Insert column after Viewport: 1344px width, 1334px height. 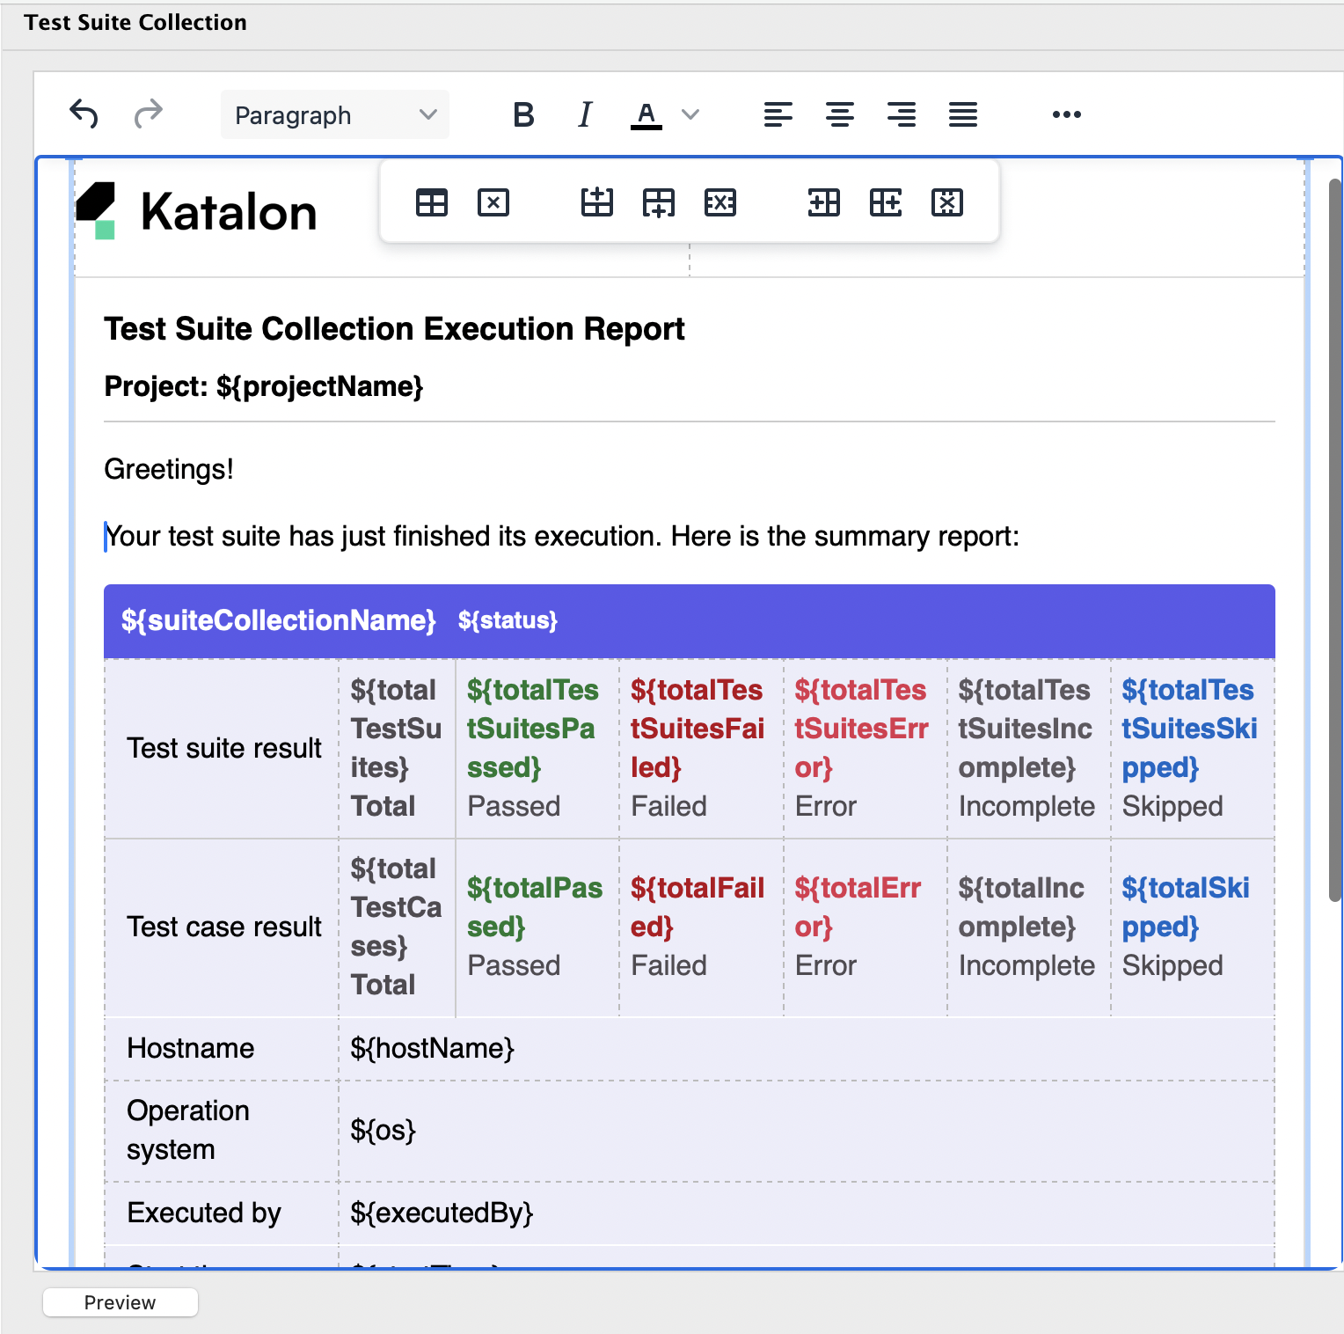(886, 202)
